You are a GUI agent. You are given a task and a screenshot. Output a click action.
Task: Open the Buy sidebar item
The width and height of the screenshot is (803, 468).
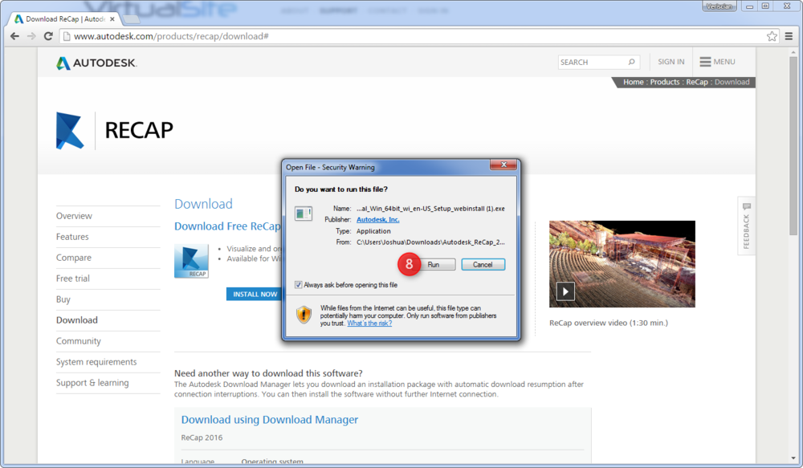pyautogui.click(x=63, y=299)
